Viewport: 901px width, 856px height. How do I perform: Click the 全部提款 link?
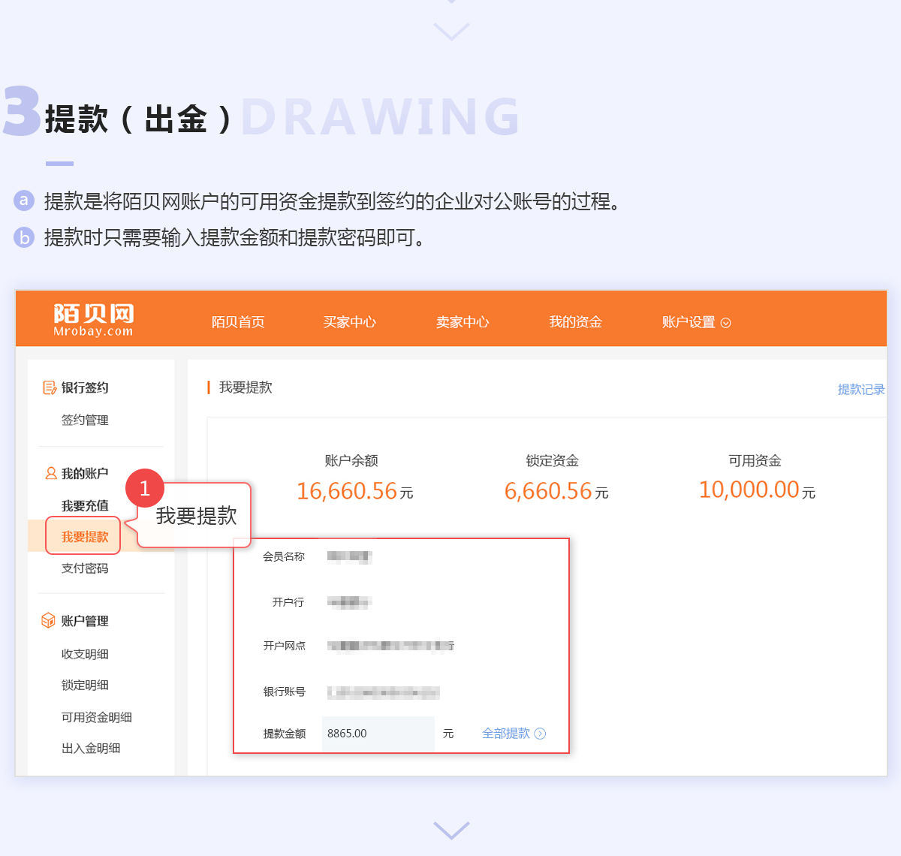click(505, 734)
